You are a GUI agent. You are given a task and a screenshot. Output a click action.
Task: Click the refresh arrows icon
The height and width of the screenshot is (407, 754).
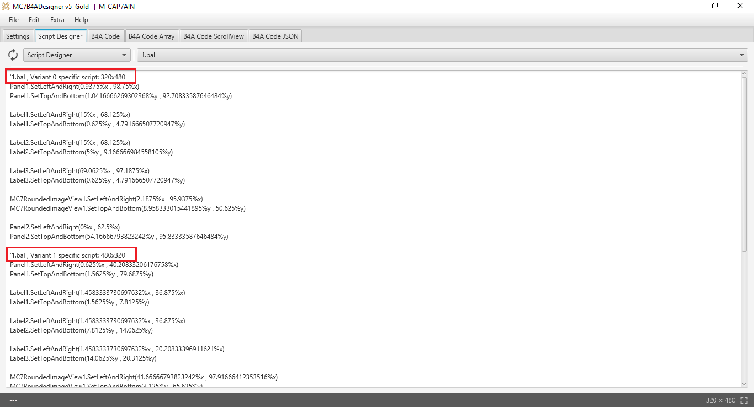(x=13, y=55)
